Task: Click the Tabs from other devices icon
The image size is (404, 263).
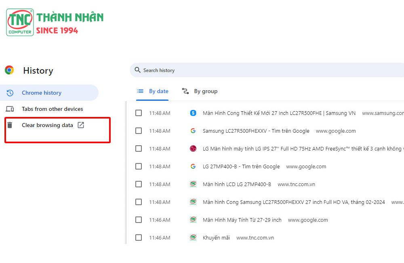Action: (x=10, y=109)
